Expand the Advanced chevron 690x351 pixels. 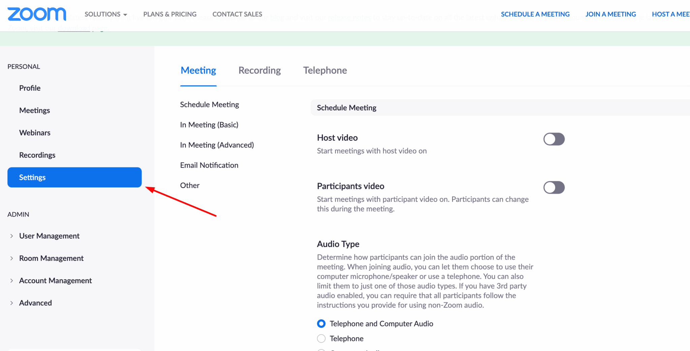[11, 303]
